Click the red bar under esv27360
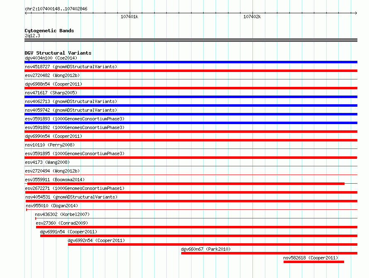369x278 pixels. pyautogui.click(x=197, y=227)
